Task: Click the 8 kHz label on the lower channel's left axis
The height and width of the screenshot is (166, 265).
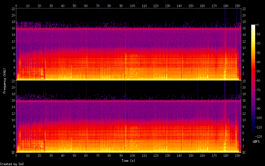Action: (x=13, y=126)
